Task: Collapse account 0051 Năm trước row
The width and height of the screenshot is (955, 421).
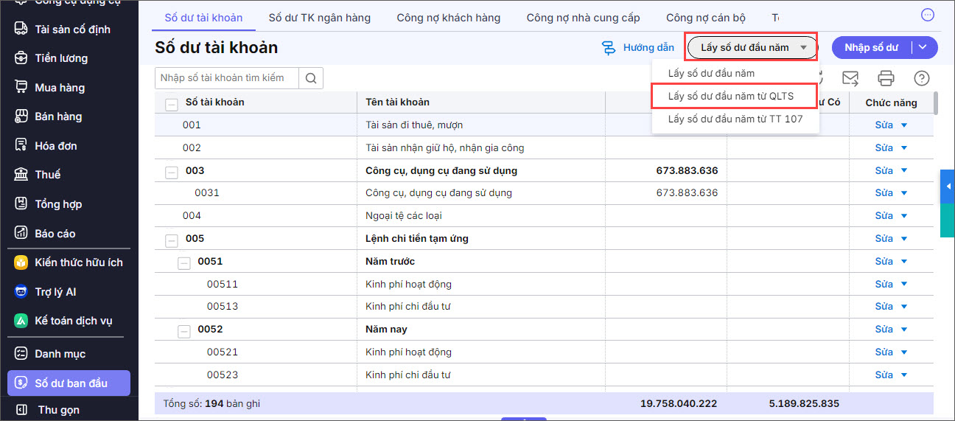Action: 183,262
